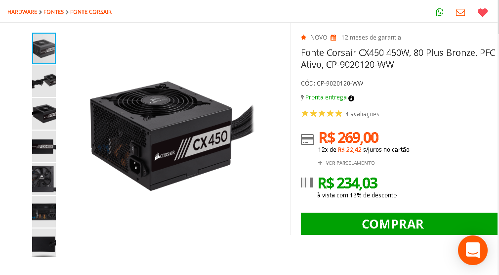Click the WhatsApp share icon
The image size is (499, 275).
pos(440,12)
